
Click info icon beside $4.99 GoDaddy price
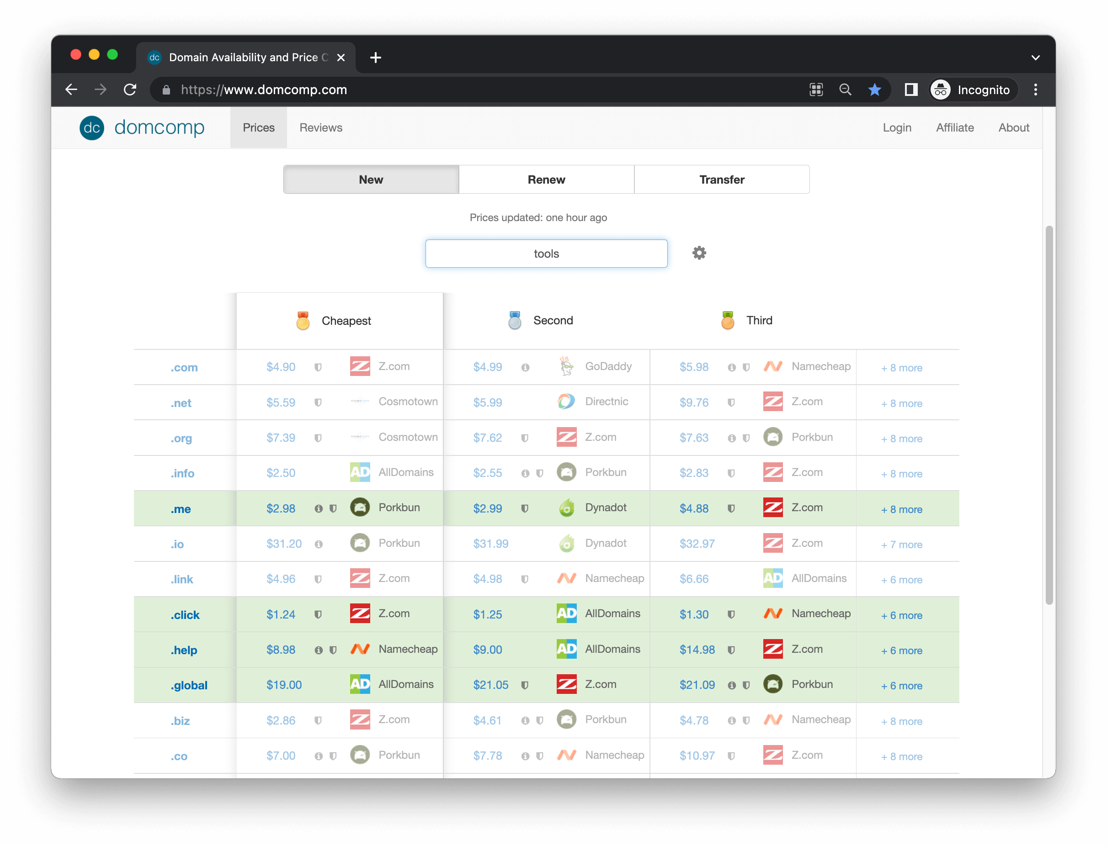525,367
